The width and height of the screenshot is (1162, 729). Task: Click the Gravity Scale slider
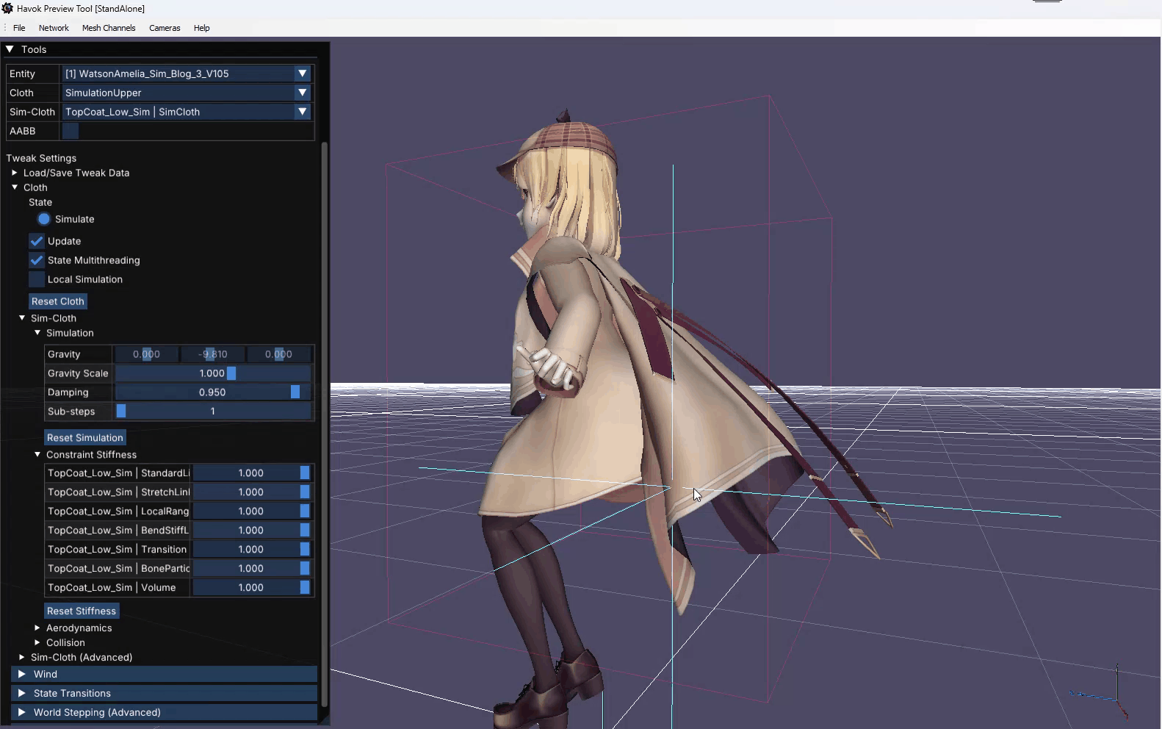(213, 373)
